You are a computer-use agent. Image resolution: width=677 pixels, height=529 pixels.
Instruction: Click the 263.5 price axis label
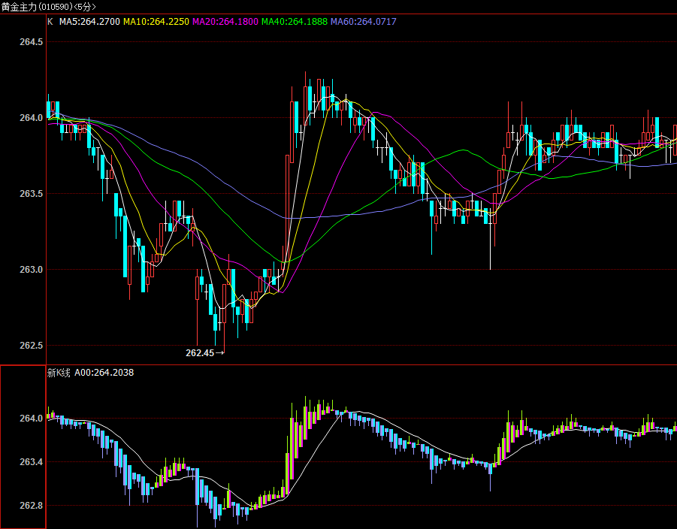(x=31, y=193)
